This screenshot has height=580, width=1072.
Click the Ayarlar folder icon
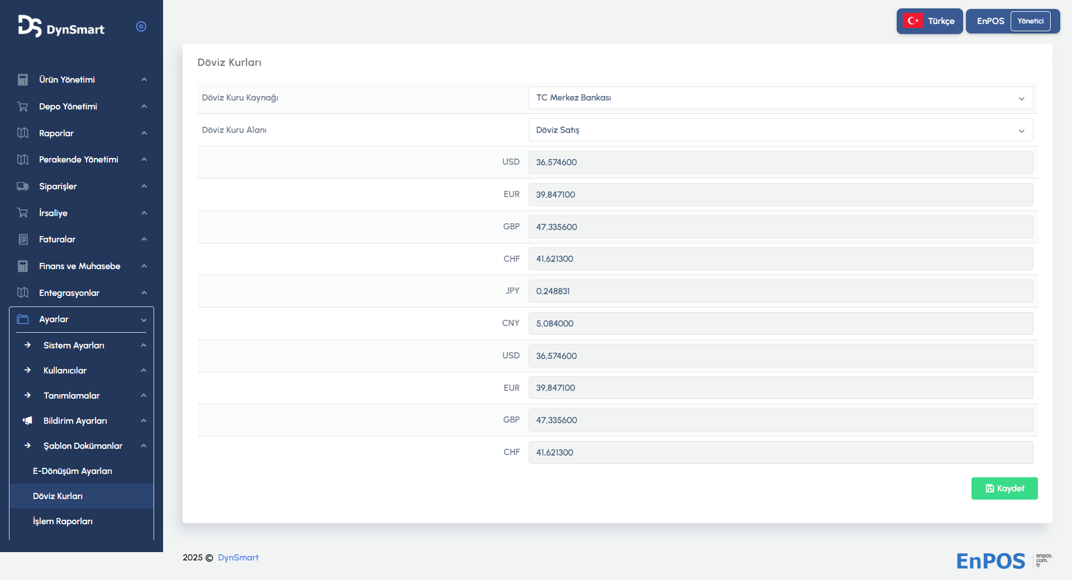[x=23, y=319]
